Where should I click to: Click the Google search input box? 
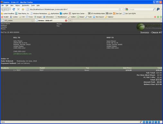(x=141, y=9)
